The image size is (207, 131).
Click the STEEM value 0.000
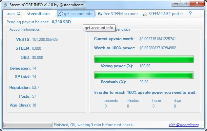click(36, 48)
